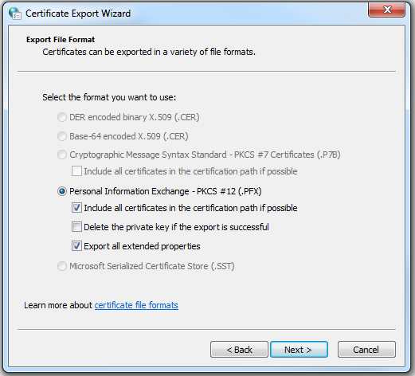Click the Certificate Export Wizard title icon
The width and height of the screenshot is (415, 376).
15,14
